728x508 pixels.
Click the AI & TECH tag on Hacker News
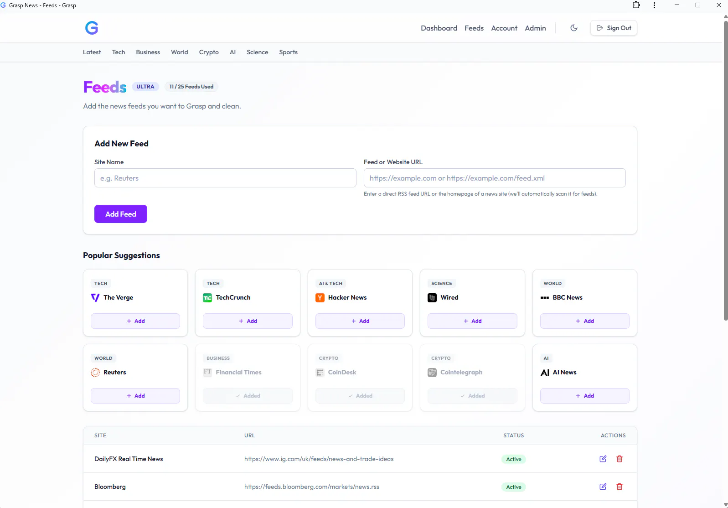coord(330,284)
